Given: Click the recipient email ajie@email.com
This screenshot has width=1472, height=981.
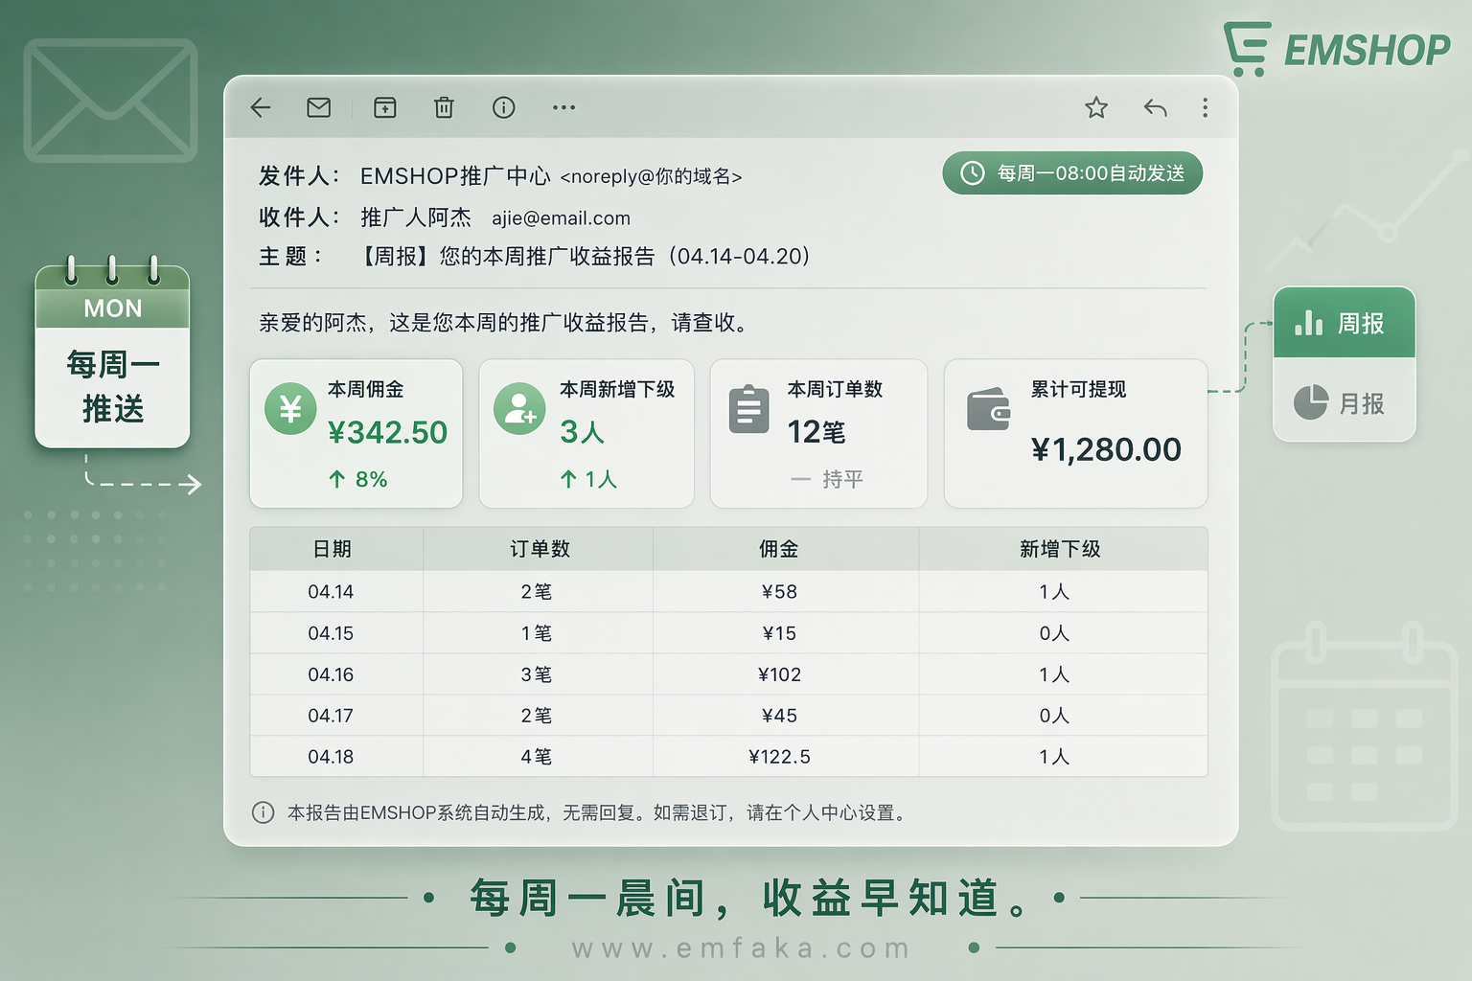Looking at the screenshot, I should (561, 218).
